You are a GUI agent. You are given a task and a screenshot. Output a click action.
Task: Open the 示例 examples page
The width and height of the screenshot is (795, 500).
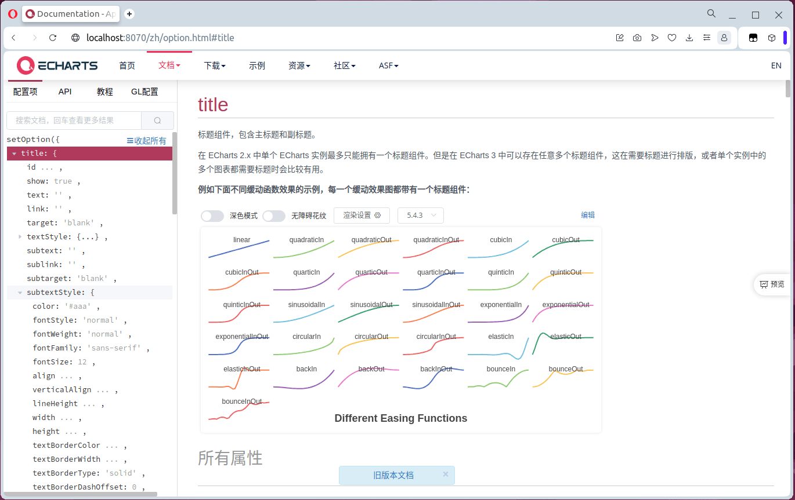pyautogui.click(x=257, y=65)
